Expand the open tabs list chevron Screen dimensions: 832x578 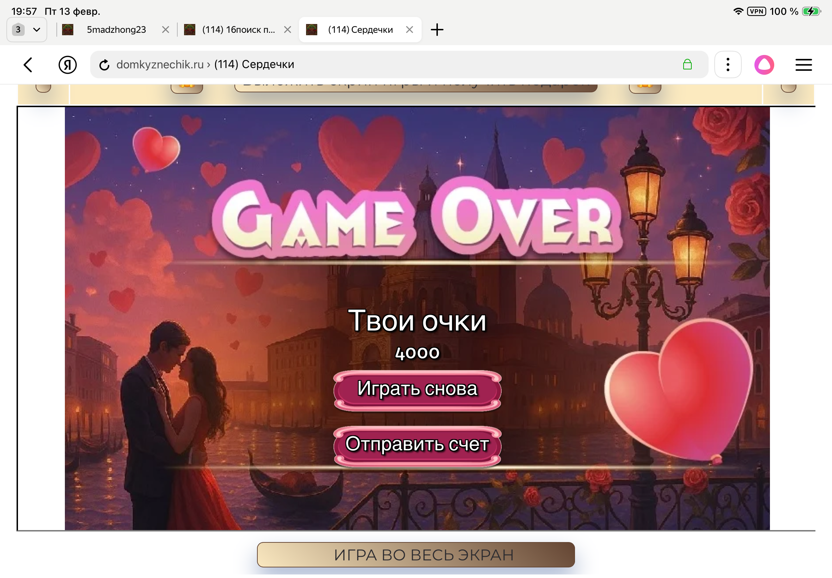coord(37,29)
